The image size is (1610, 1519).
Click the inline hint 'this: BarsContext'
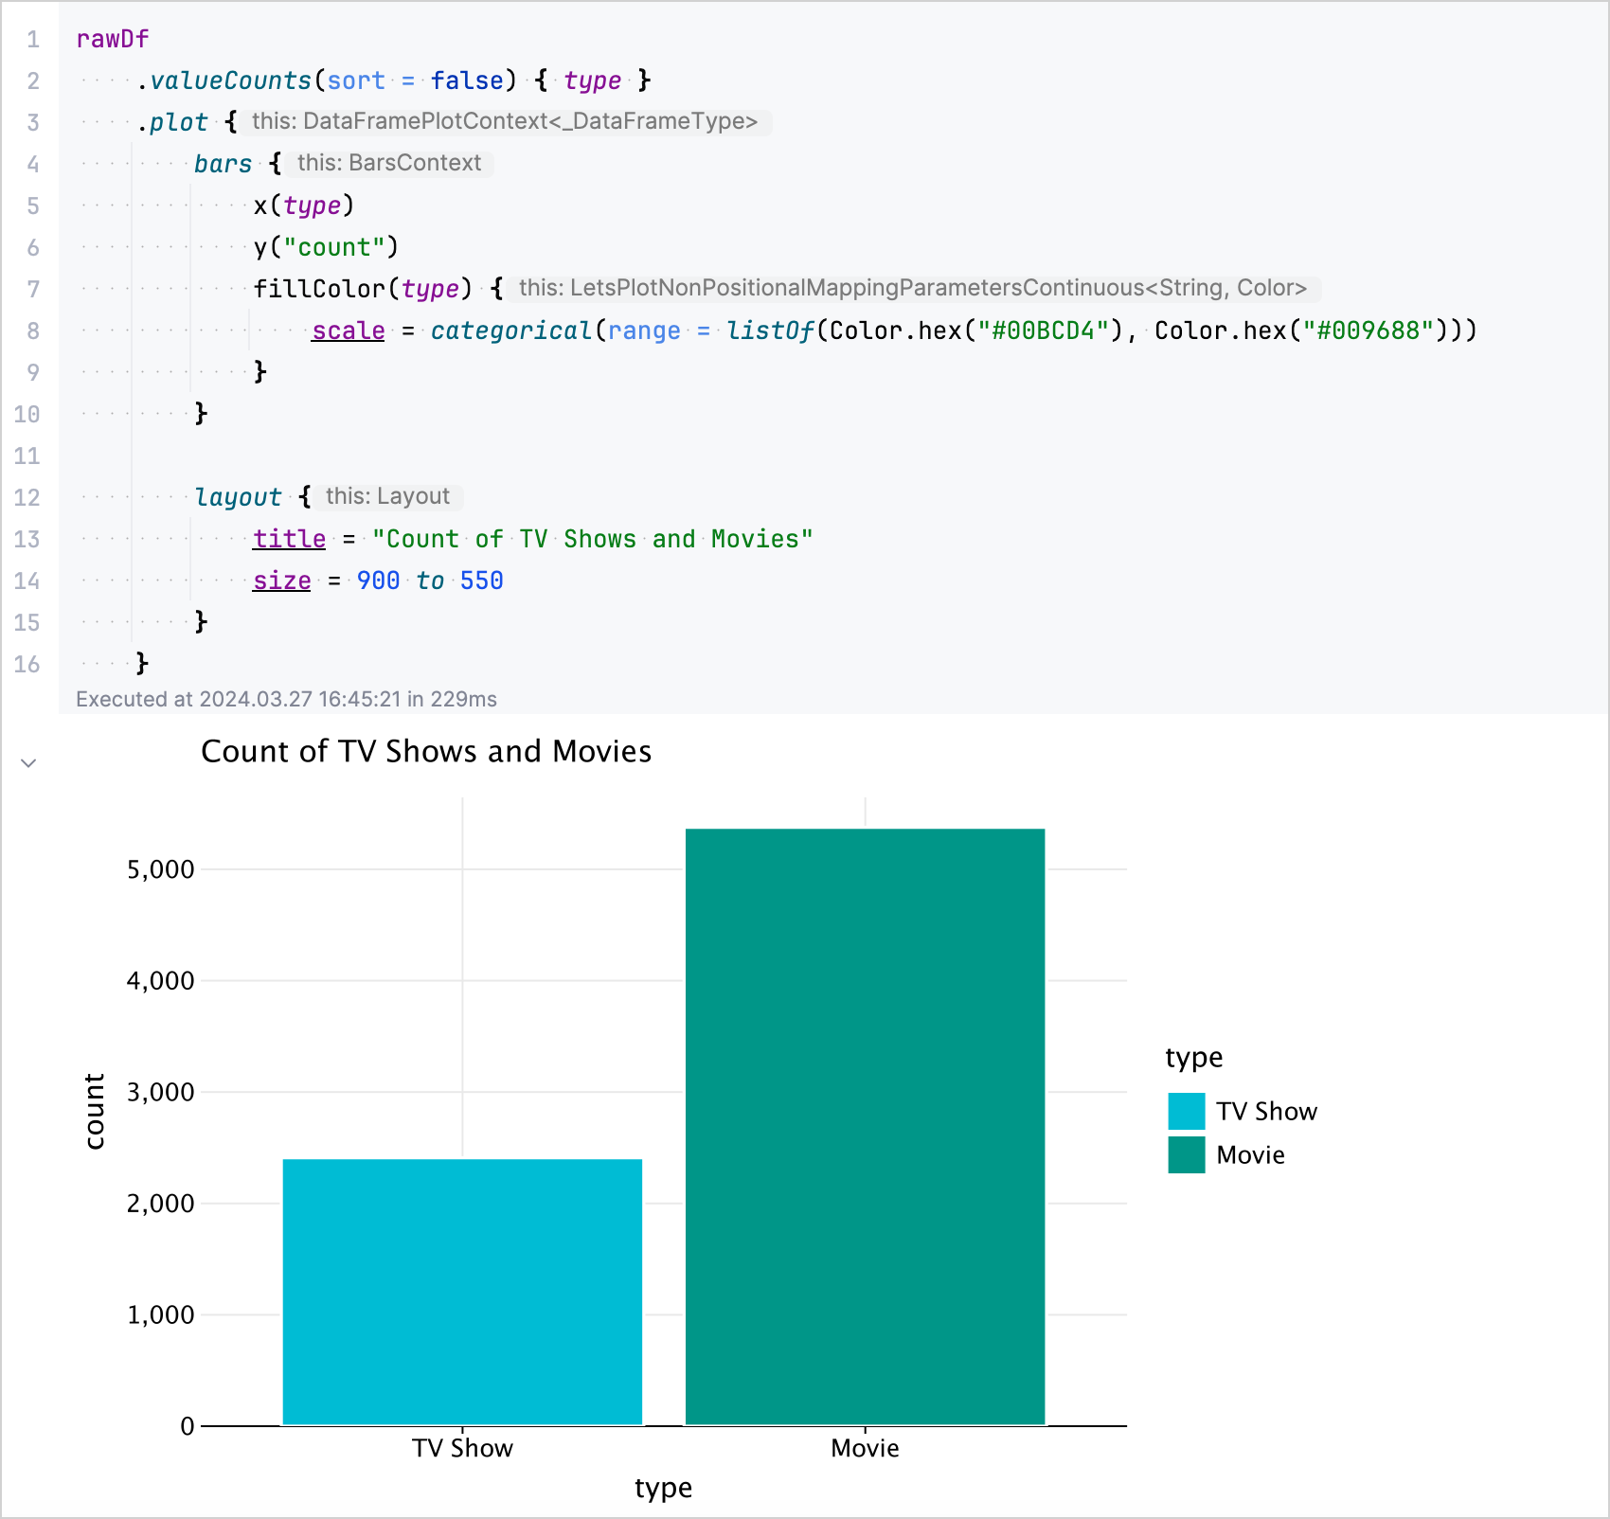point(389,163)
